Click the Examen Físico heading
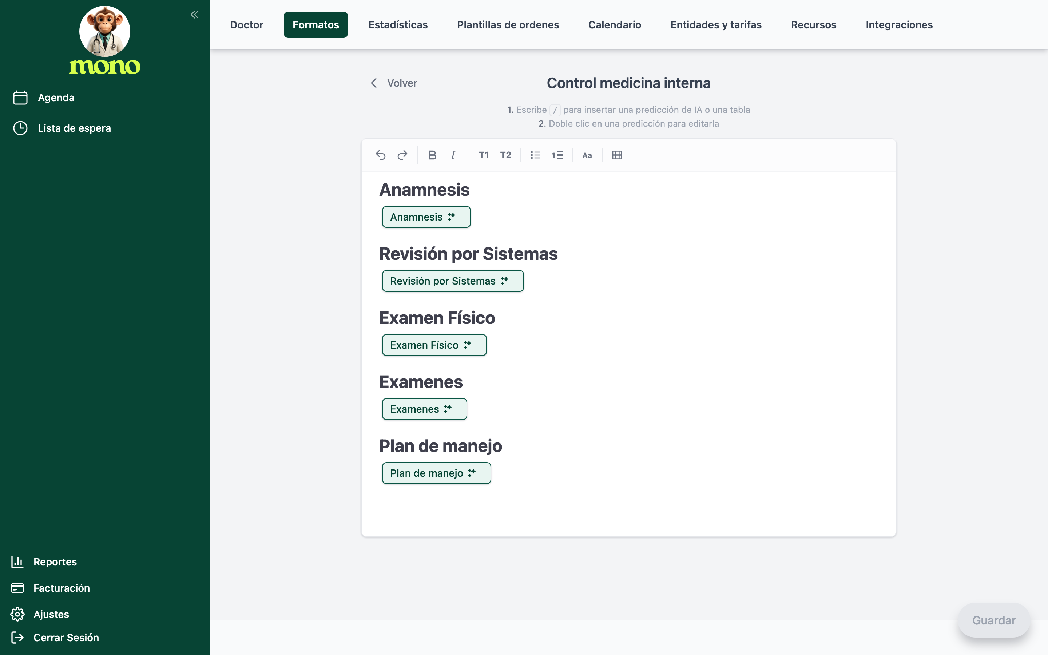Screen dimensions: 1048x655 point(437,318)
